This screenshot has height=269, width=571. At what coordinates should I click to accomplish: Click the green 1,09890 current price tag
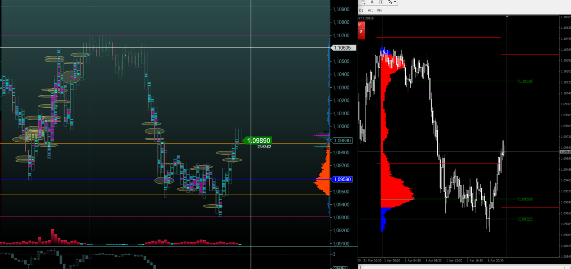click(x=258, y=140)
